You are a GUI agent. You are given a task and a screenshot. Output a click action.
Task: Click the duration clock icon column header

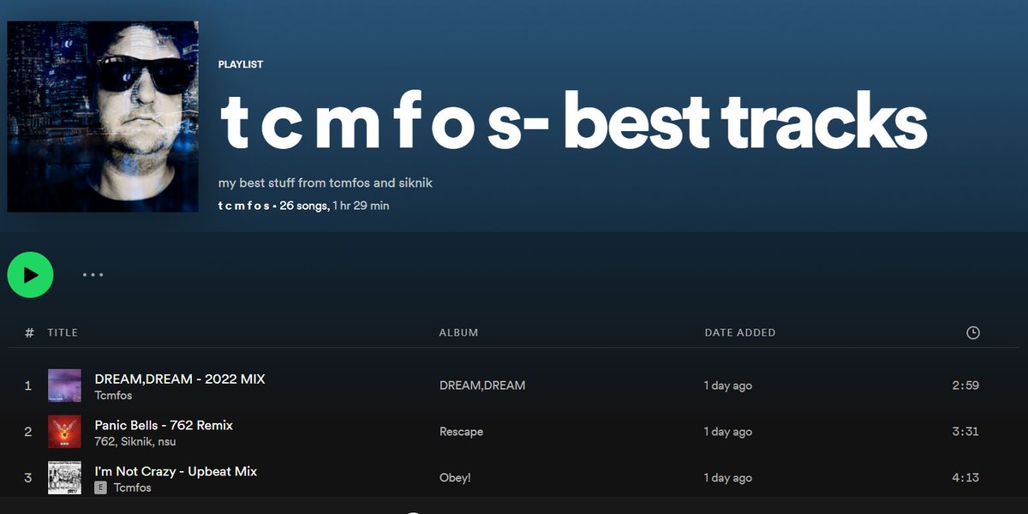coord(973,332)
